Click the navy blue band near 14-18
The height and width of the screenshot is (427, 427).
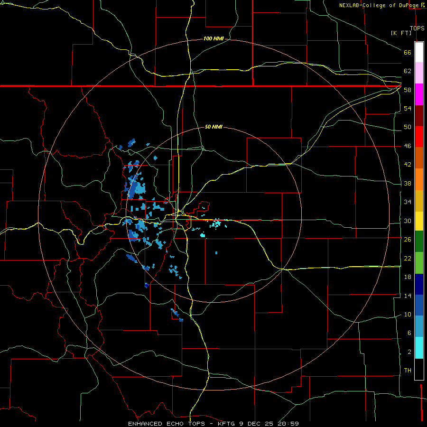[x=419, y=284]
